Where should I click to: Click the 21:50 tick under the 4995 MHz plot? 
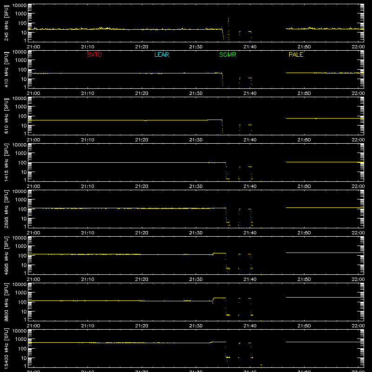[x=304, y=279]
